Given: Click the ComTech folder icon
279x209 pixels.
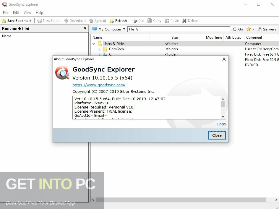Looking at the screenshot, I should (105, 49).
